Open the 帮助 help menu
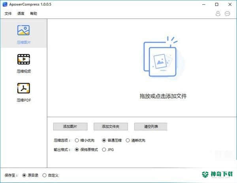The image size is (237, 183). click(x=34, y=13)
